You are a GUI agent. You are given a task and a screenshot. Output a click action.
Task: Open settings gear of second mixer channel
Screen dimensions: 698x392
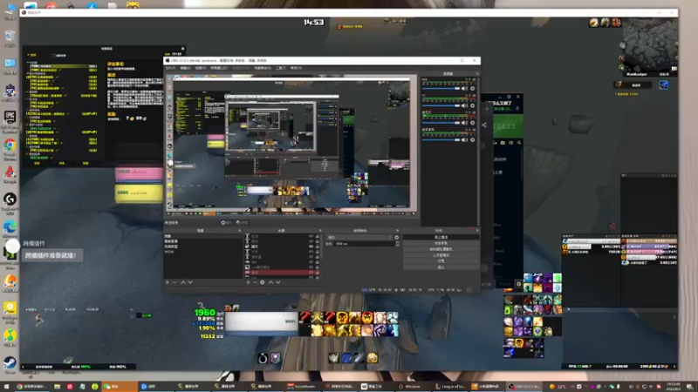pyautogui.click(x=473, y=105)
